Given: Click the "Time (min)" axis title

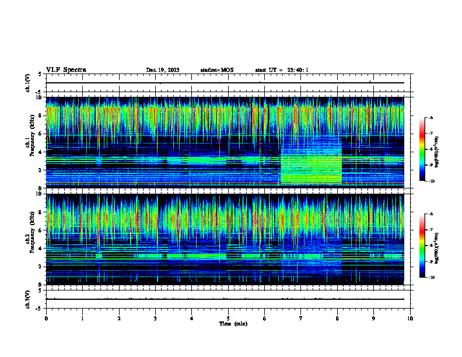Looking at the screenshot, I should tap(233, 324).
